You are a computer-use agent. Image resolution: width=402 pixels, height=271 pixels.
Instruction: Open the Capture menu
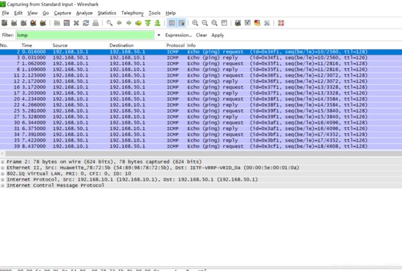(62, 13)
